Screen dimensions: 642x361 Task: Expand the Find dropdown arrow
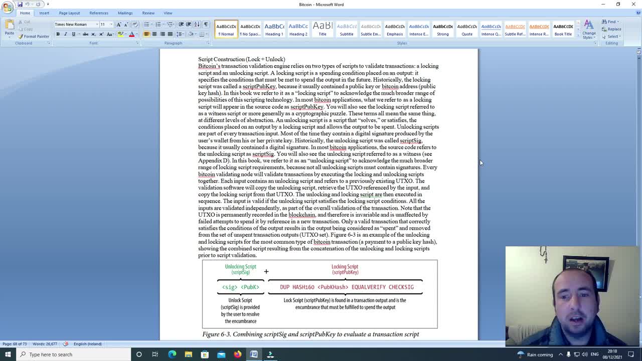(618, 22)
